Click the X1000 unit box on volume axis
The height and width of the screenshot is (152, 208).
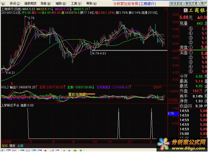point(173,100)
